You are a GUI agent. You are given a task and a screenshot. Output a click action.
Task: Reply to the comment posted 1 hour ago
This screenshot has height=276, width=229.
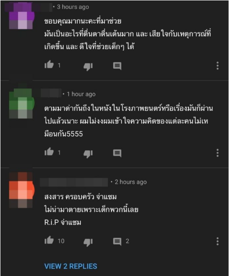click(117, 153)
